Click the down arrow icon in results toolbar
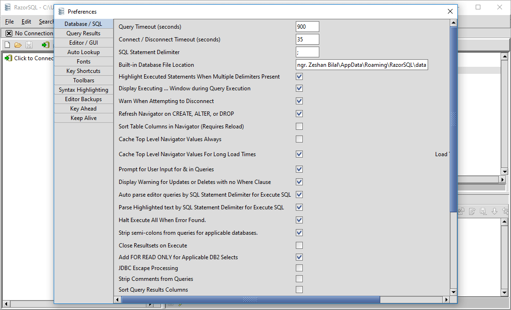511x310 pixels. tap(495, 211)
